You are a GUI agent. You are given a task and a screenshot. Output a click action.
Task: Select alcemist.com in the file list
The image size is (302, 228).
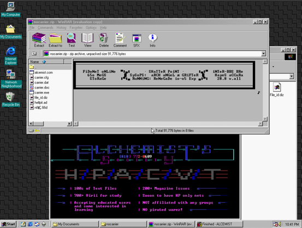[x=44, y=72]
